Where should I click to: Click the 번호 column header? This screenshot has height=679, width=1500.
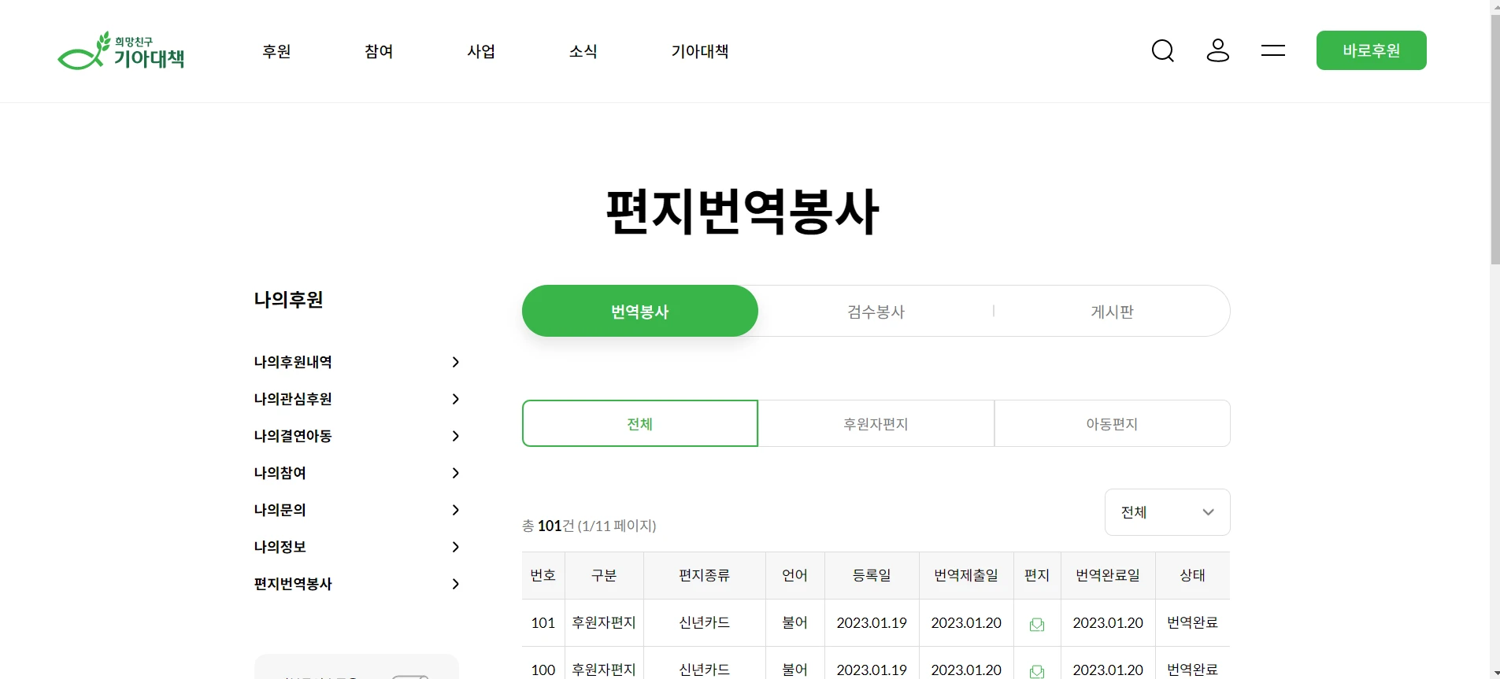coord(543,575)
